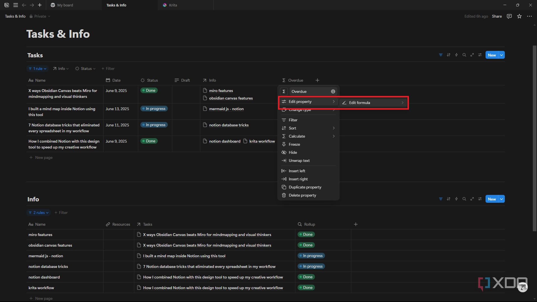Expand the 1 rule filter dropdown
This screenshot has height=302, width=537.
click(37, 69)
